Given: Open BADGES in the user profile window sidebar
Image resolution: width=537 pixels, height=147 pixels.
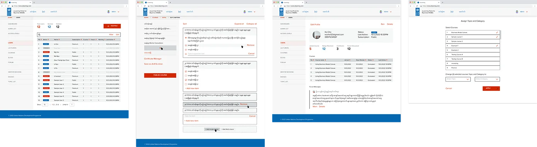Looking at the screenshot, I should coord(283,77).
